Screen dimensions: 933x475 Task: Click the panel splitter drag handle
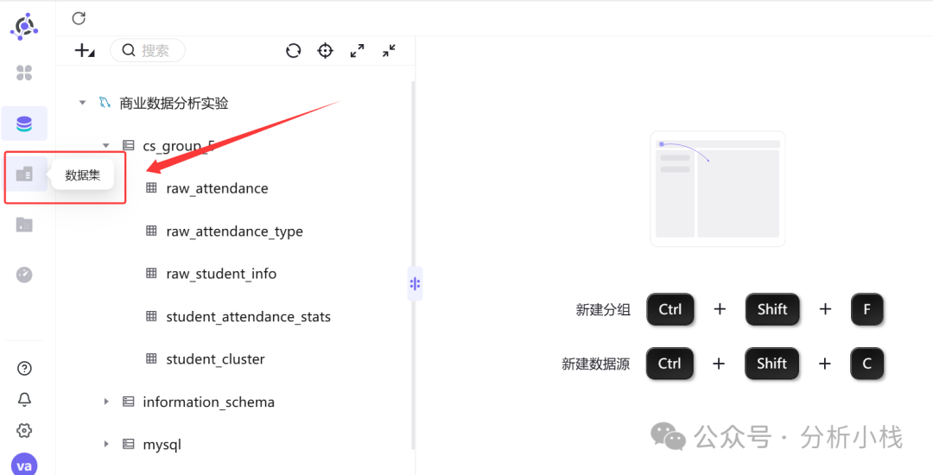pyautogui.click(x=415, y=283)
